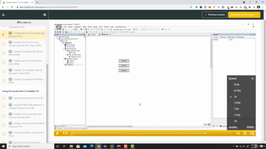Mute the video volume speaker icon
Viewport: 266px width, 149px height.
coord(237,133)
